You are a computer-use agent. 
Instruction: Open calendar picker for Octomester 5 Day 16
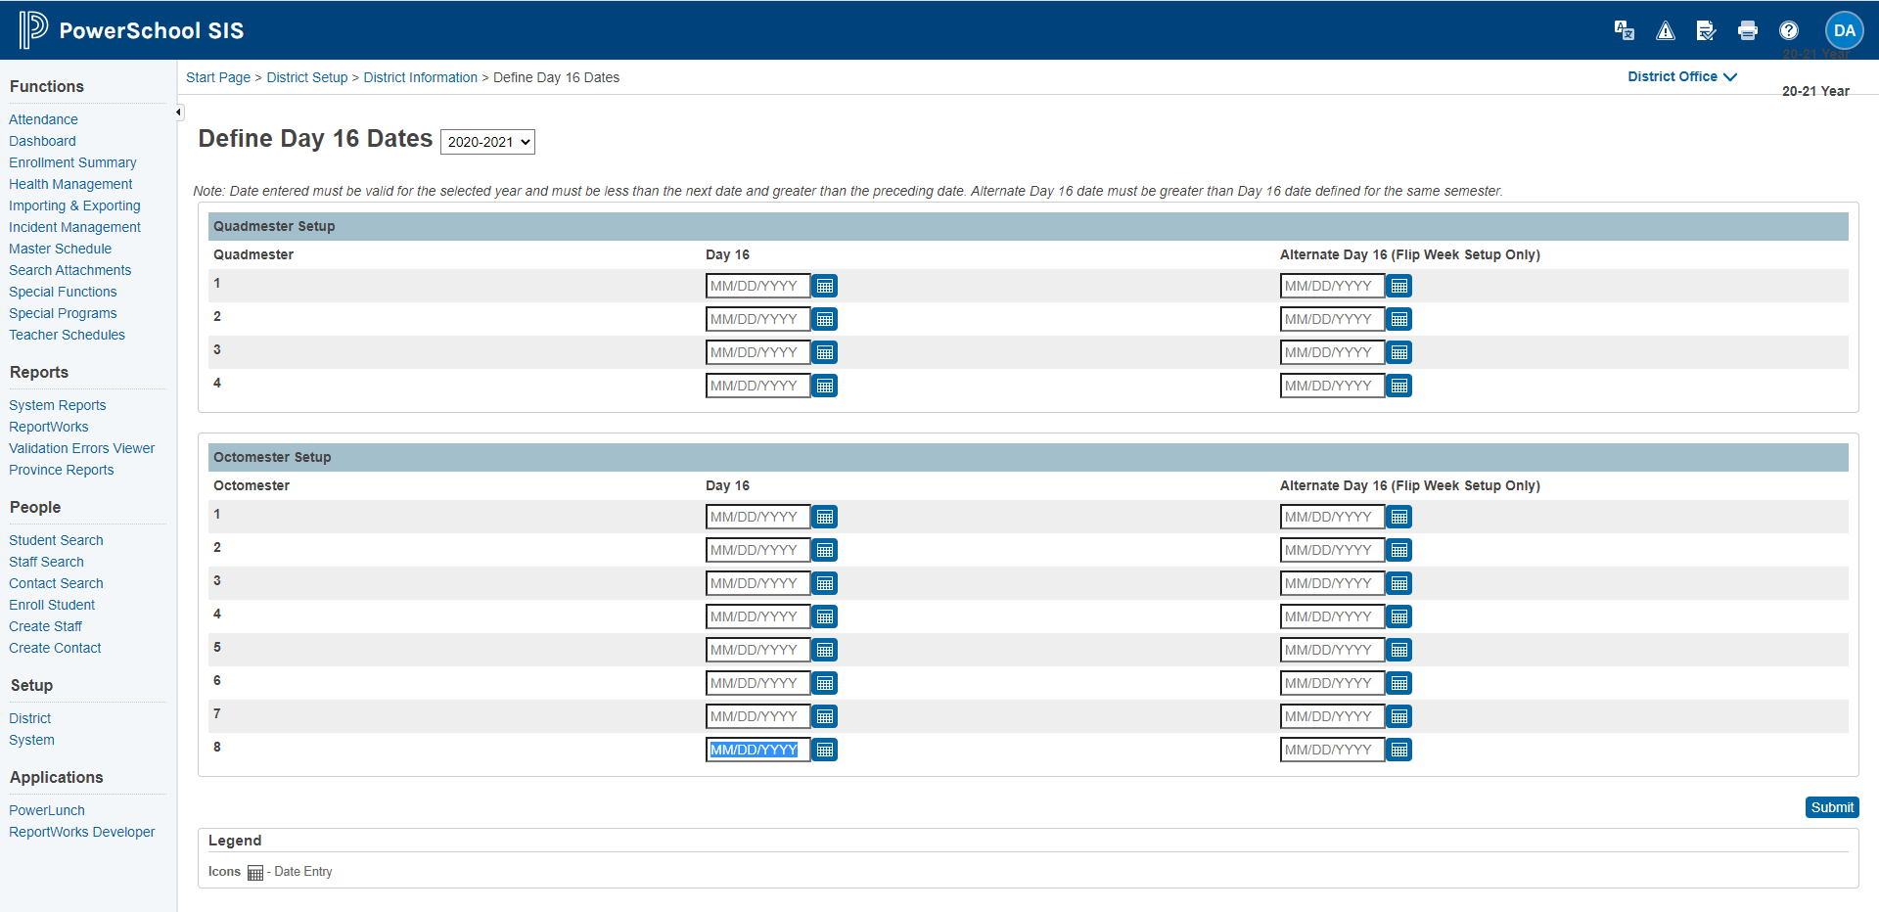pyautogui.click(x=825, y=650)
